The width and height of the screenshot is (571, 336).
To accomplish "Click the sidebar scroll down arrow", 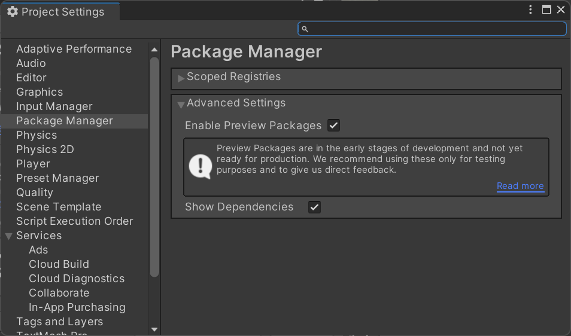I will pyautogui.click(x=154, y=329).
